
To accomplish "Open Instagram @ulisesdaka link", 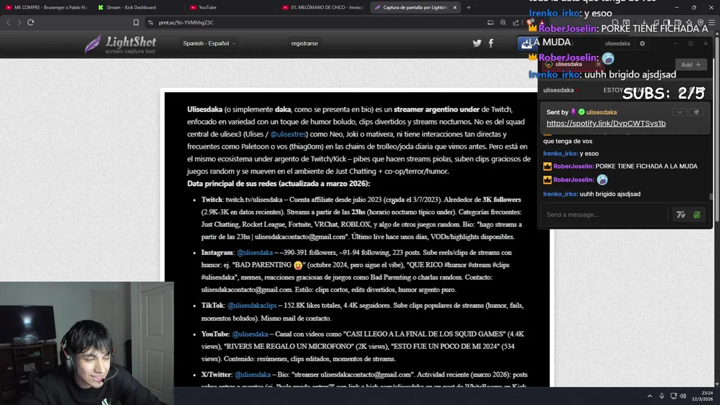I will pyautogui.click(x=254, y=253).
